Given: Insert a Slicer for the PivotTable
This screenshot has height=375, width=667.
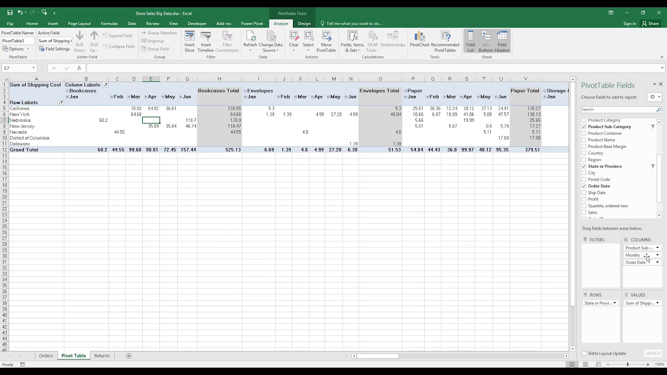Looking at the screenshot, I should 190,42.
